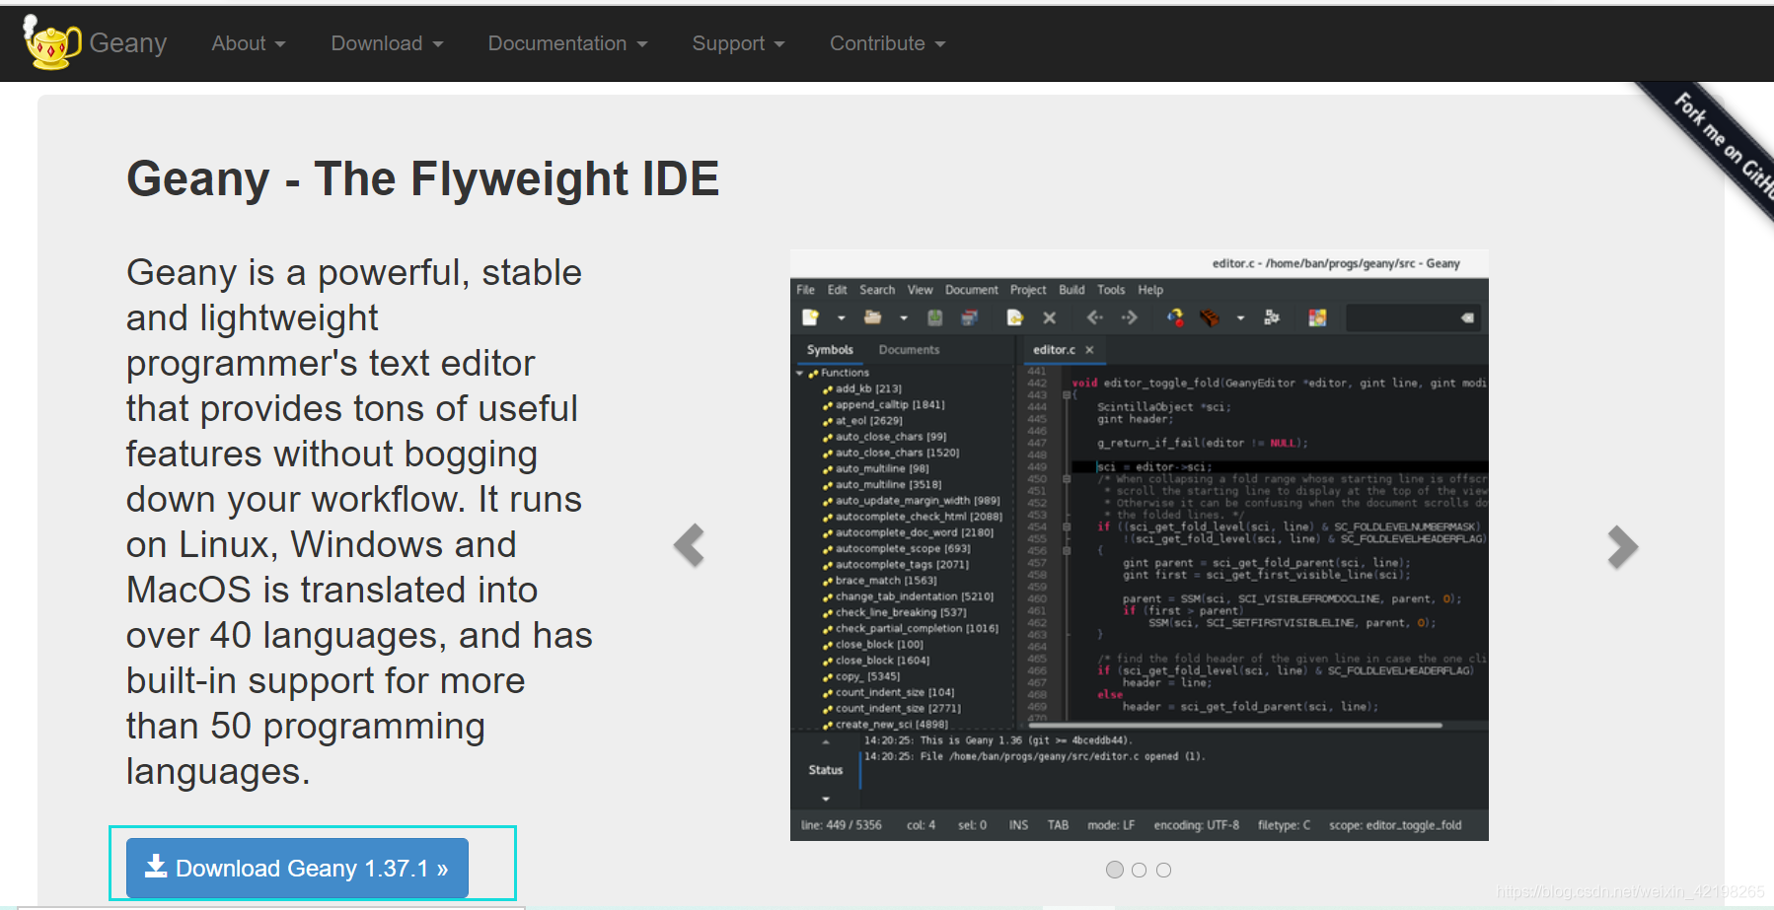1774x910 pixels.
Task: Click the Build menu in Geany screenshot
Action: click(x=1072, y=290)
